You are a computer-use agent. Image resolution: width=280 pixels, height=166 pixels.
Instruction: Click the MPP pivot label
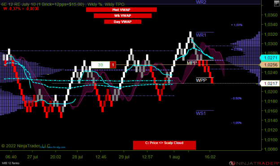192,63
